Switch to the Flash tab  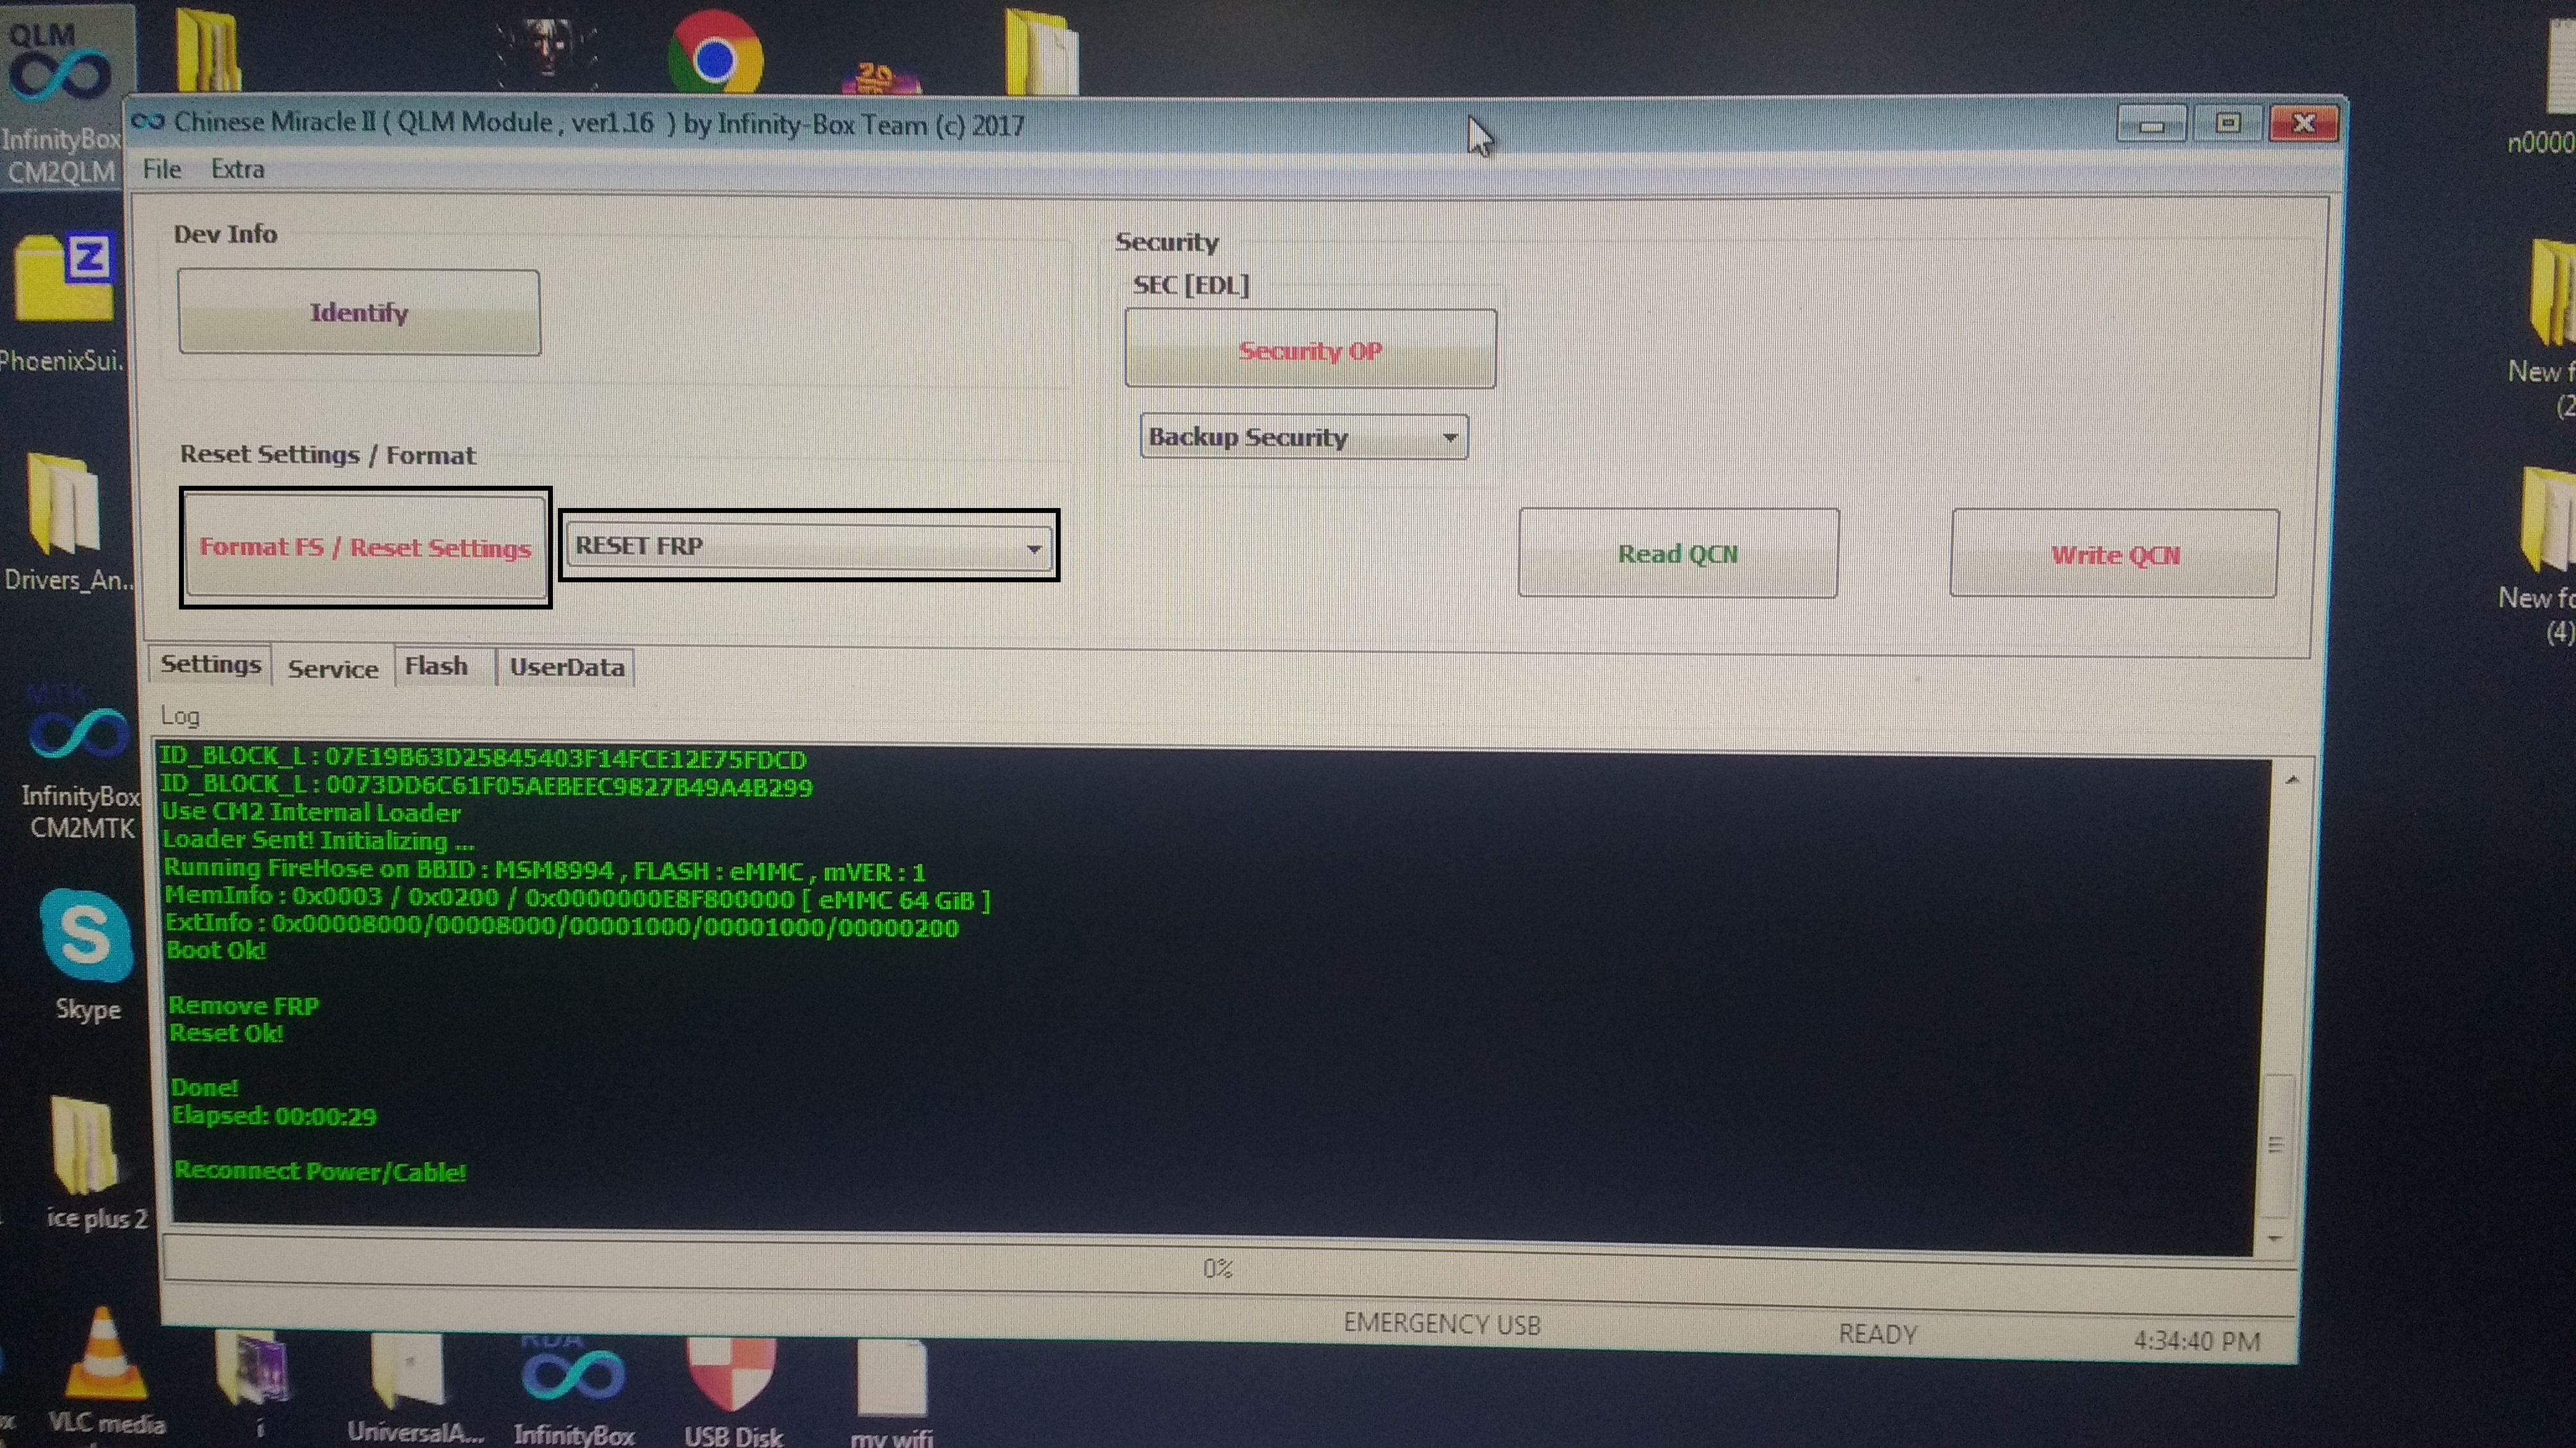pyautogui.click(x=436, y=666)
